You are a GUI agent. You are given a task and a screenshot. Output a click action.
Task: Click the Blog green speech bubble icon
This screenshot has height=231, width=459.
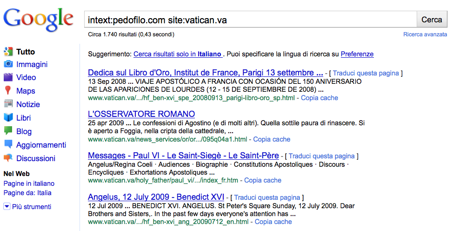(x=8, y=131)
